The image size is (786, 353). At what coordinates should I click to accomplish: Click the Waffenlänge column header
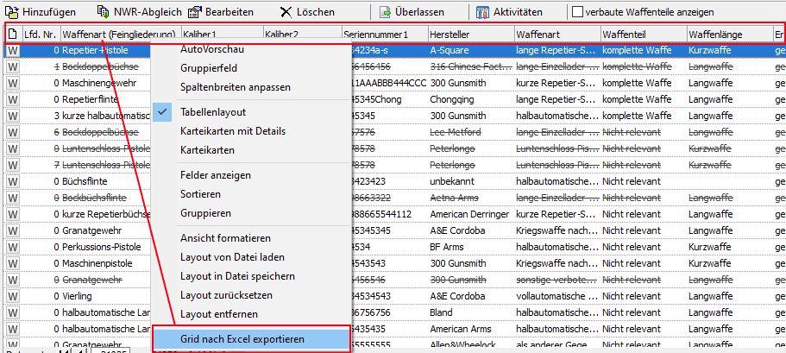[728, 35]
